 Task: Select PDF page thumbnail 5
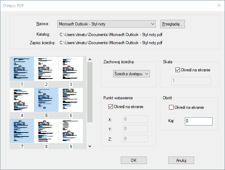coord(46,100)
